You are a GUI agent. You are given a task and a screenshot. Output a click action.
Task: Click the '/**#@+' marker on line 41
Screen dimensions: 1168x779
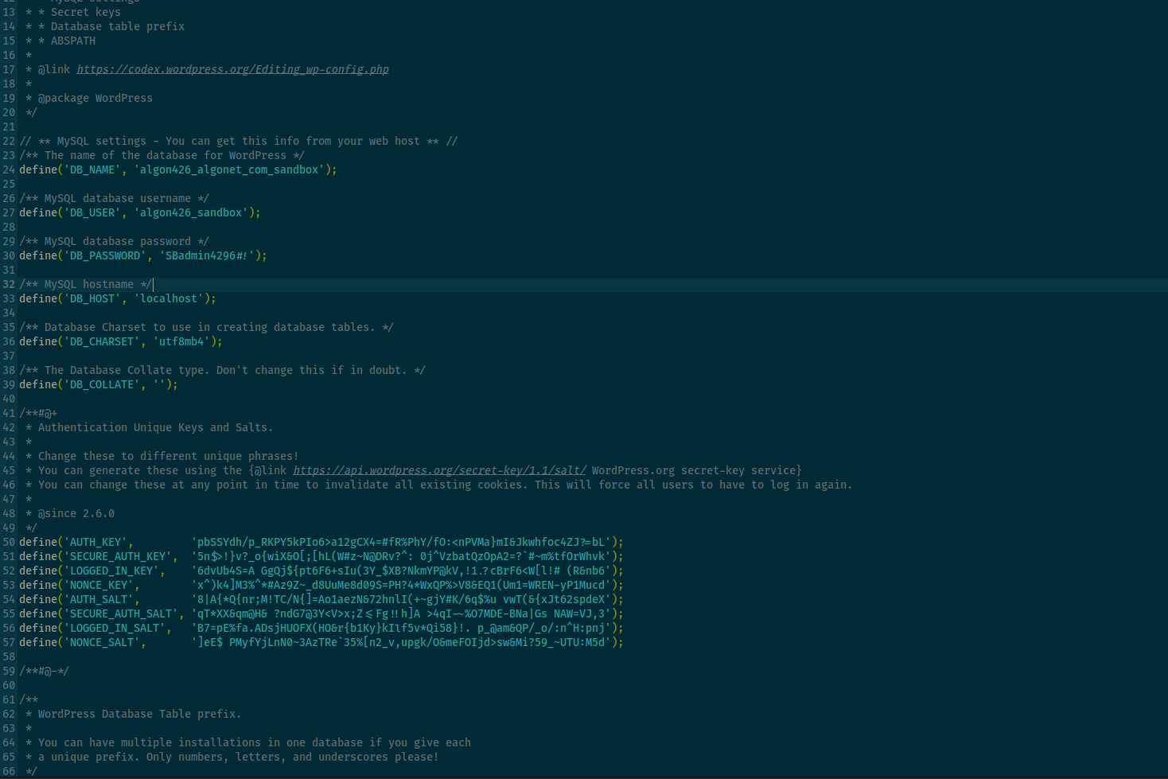coord(38,413)
